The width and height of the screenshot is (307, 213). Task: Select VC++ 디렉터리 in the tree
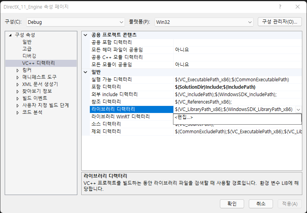pos(39,63)
